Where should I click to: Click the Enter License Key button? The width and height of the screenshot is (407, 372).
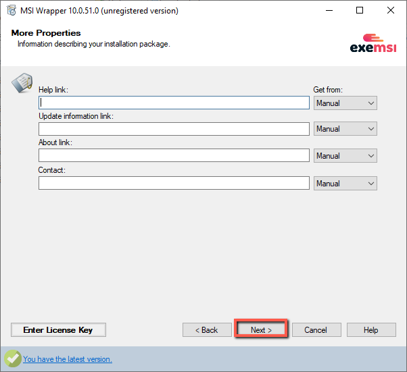(x=58, y=329)
